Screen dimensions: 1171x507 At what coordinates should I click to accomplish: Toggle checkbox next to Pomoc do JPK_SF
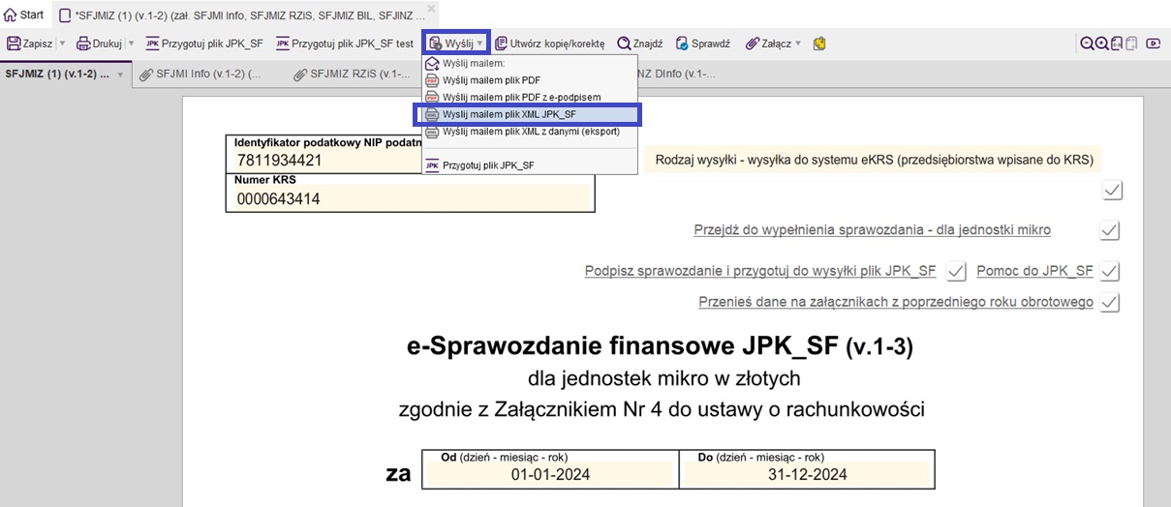(1110, 271)
